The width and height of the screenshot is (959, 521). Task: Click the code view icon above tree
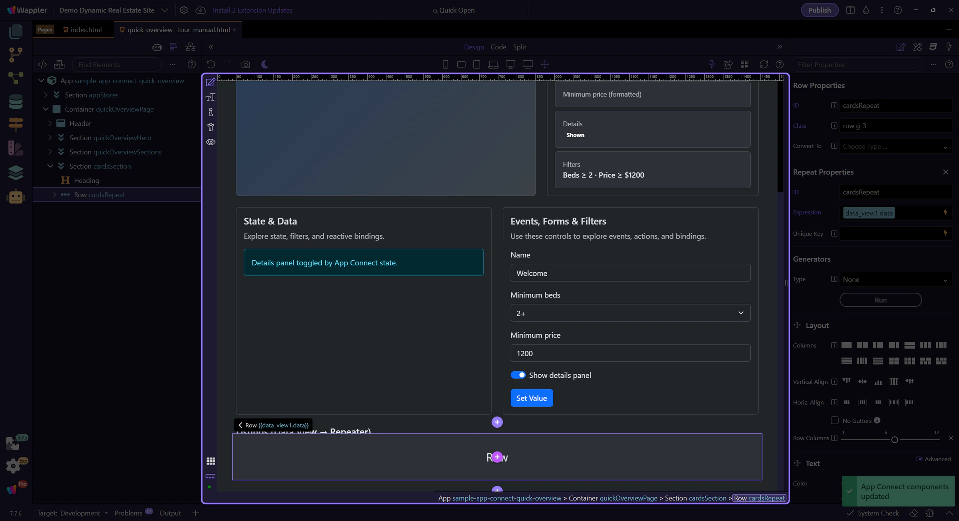[42, 64]
